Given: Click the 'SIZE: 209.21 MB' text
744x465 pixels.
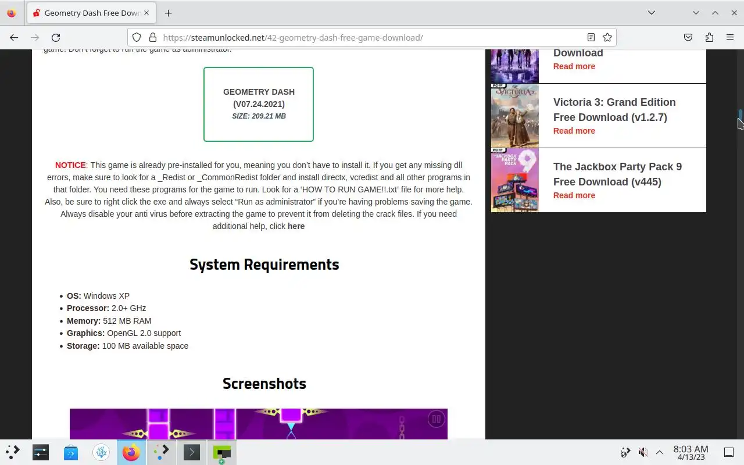Looking at the screenshot, I should tap(259, 116).
